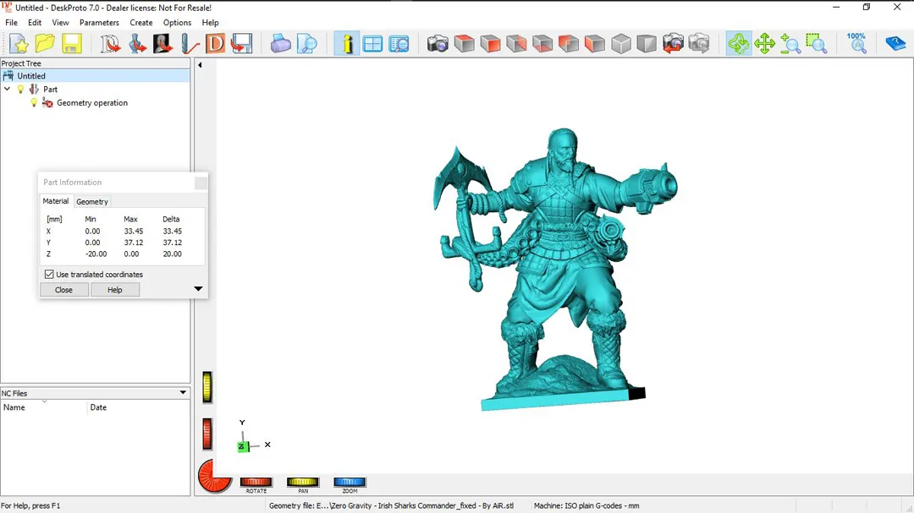Start a new project via the star-page icon
Image resolution: width=914 pixels, height=513 pixels.
(19, 44)
